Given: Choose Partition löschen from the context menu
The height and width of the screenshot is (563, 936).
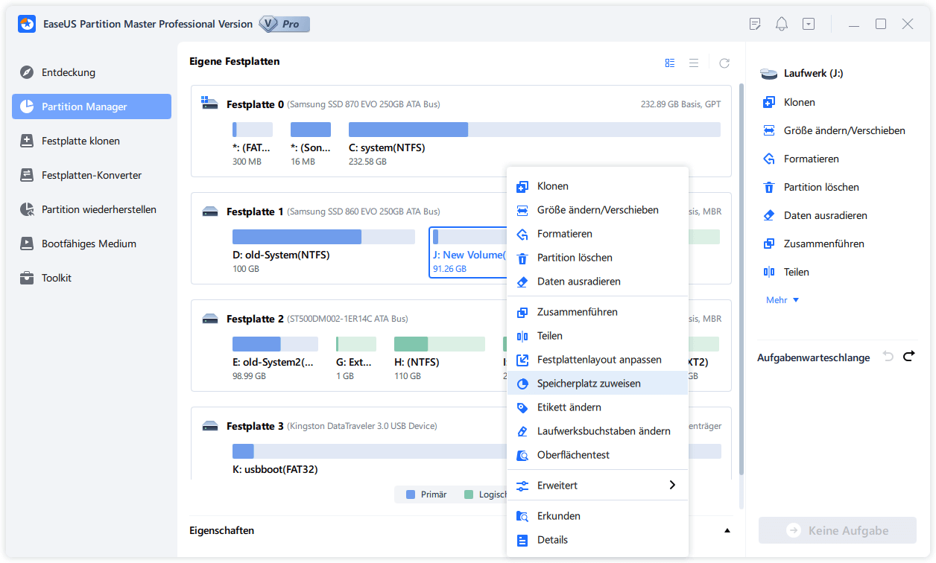Looking at the screenshot, I should coord(598,258).
